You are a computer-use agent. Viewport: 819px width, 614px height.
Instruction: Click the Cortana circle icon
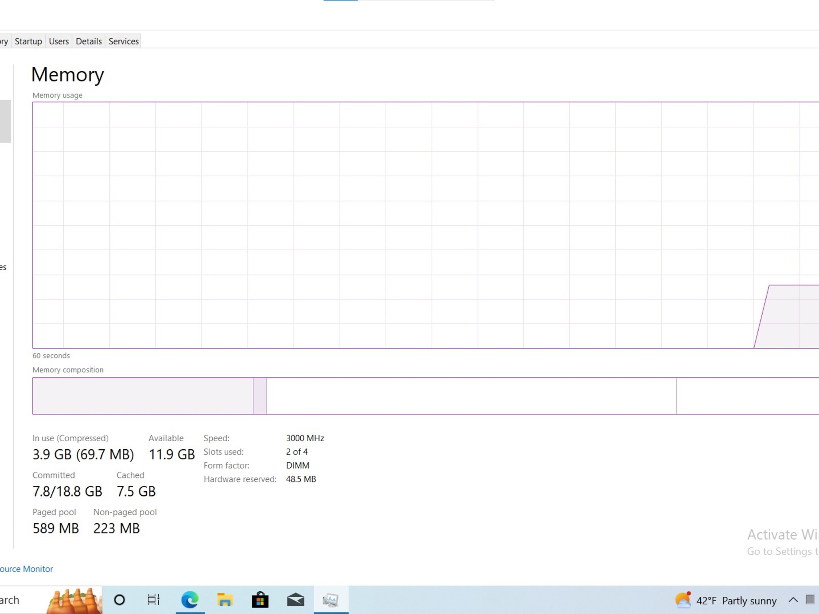(120, 600)
